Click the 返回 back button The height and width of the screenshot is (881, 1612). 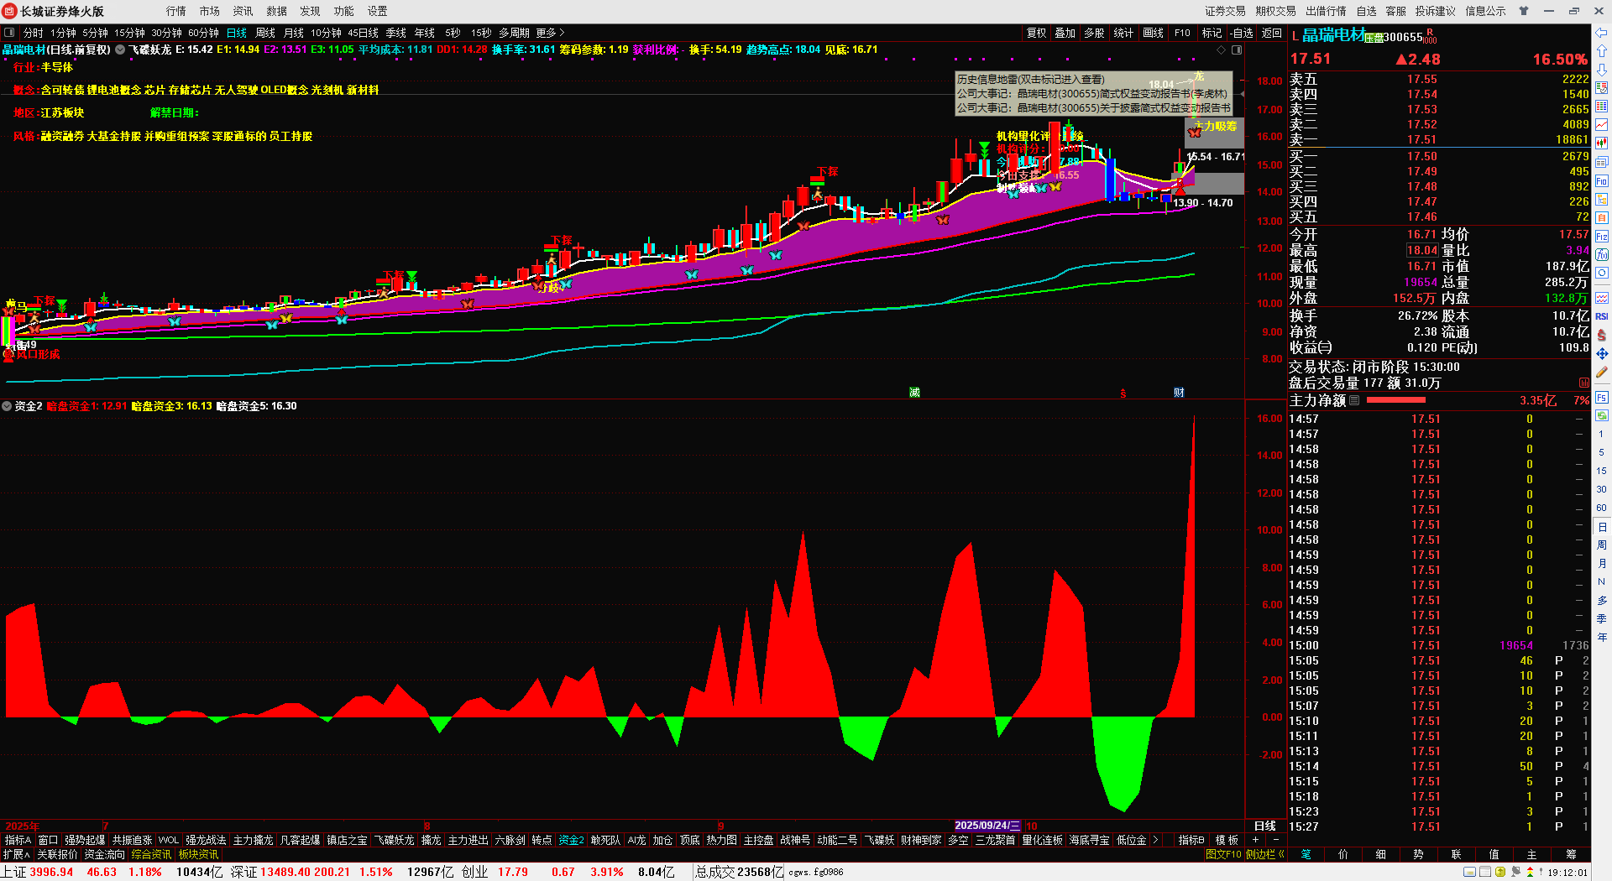click(x=1272, y=33)
